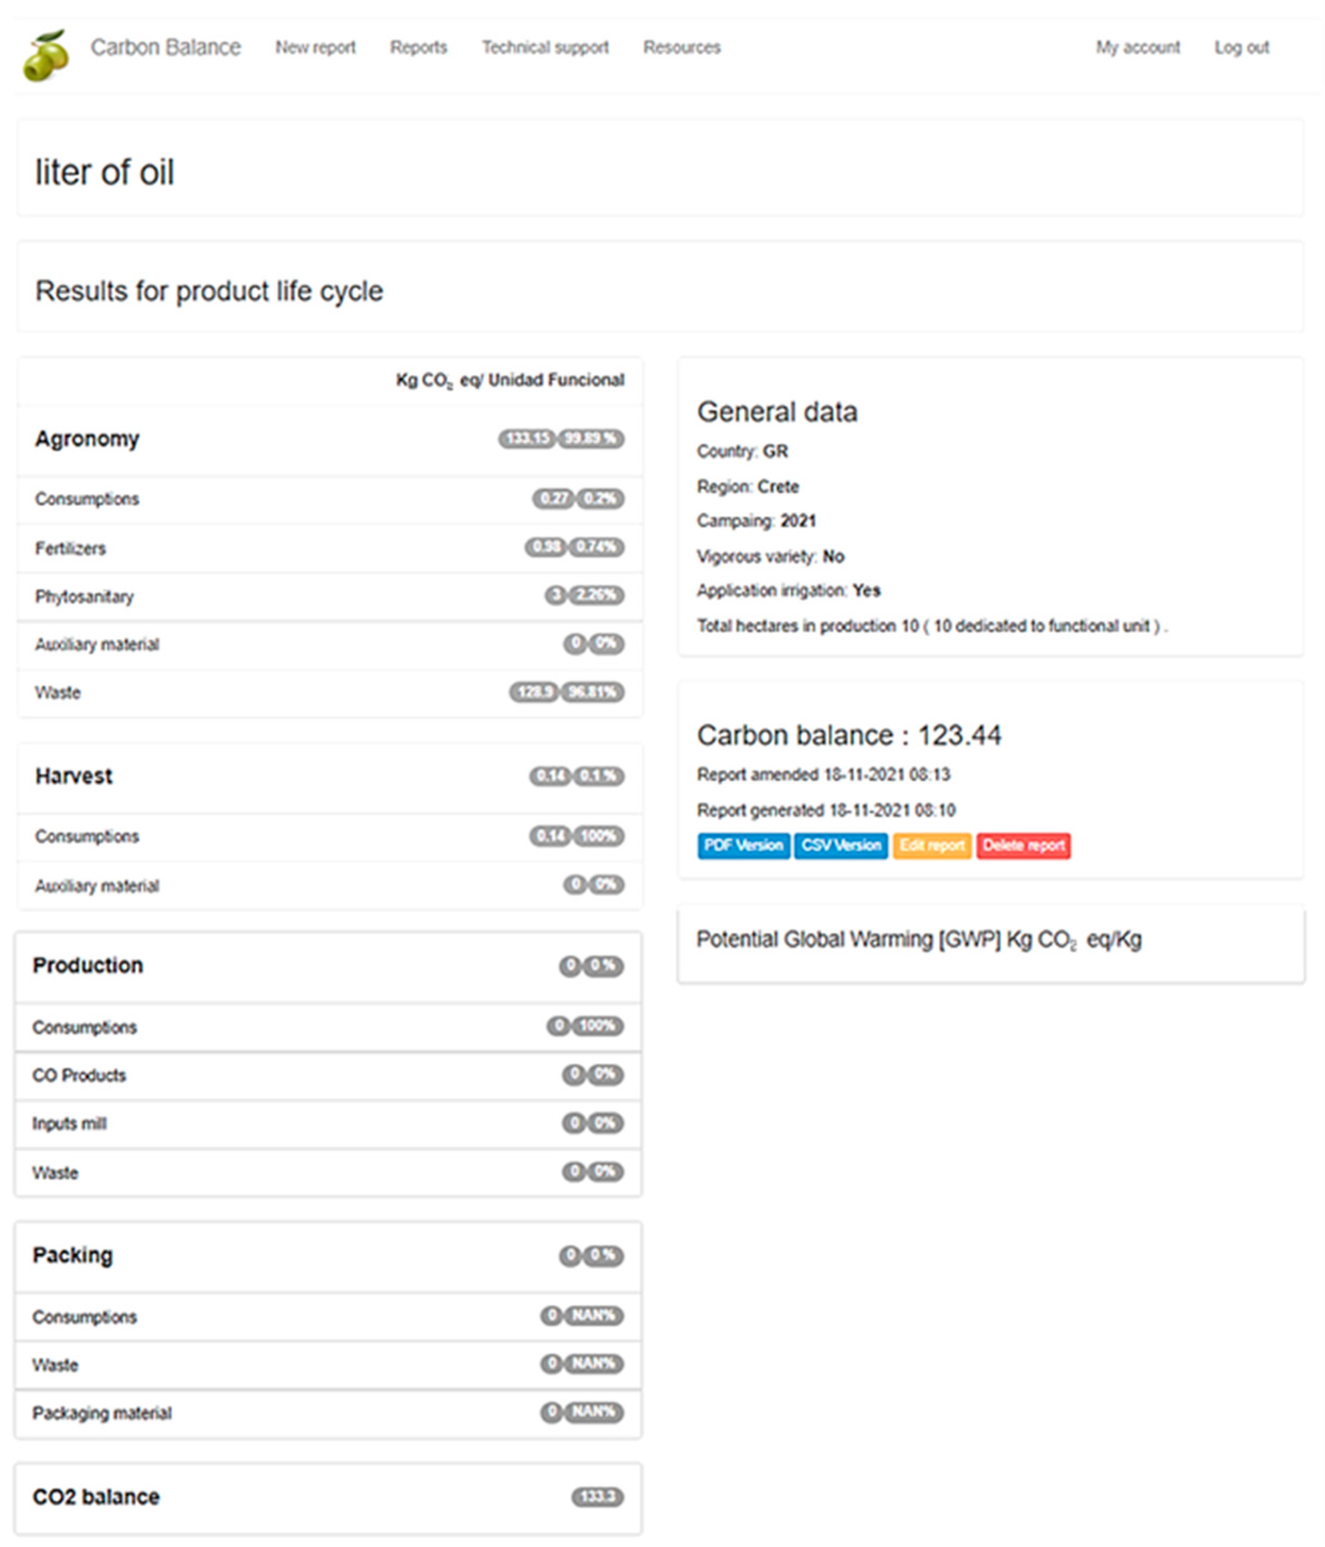The width and height of the screenshot is (1325, 1547).
Task: Download the CSV Version of report
Action: (x=840, y=845)
